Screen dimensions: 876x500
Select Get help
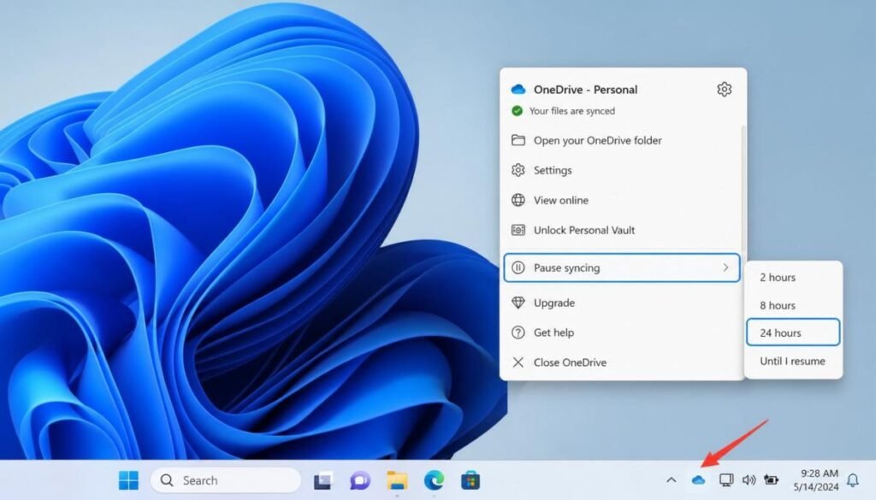tap(622, 332)
